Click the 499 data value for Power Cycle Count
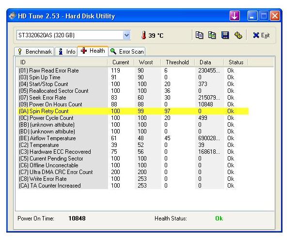This screenshot has height=248, width=297. 203,118
